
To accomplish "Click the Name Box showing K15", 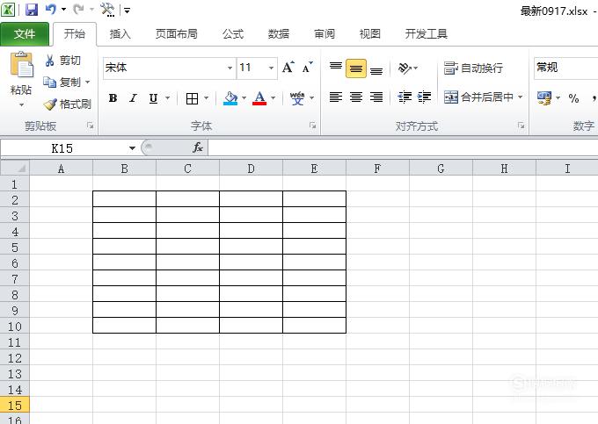I will click(63, 148).
